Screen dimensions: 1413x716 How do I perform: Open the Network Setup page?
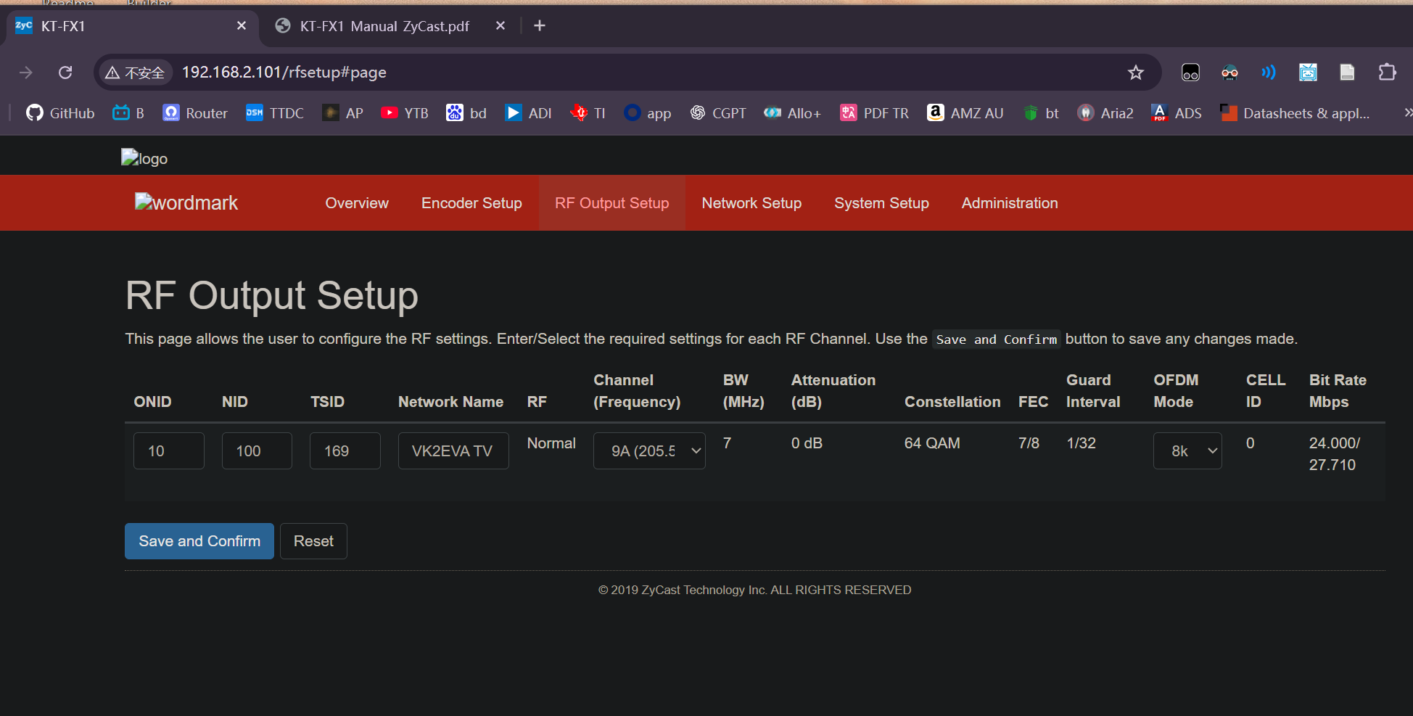(x=751, y=203)
